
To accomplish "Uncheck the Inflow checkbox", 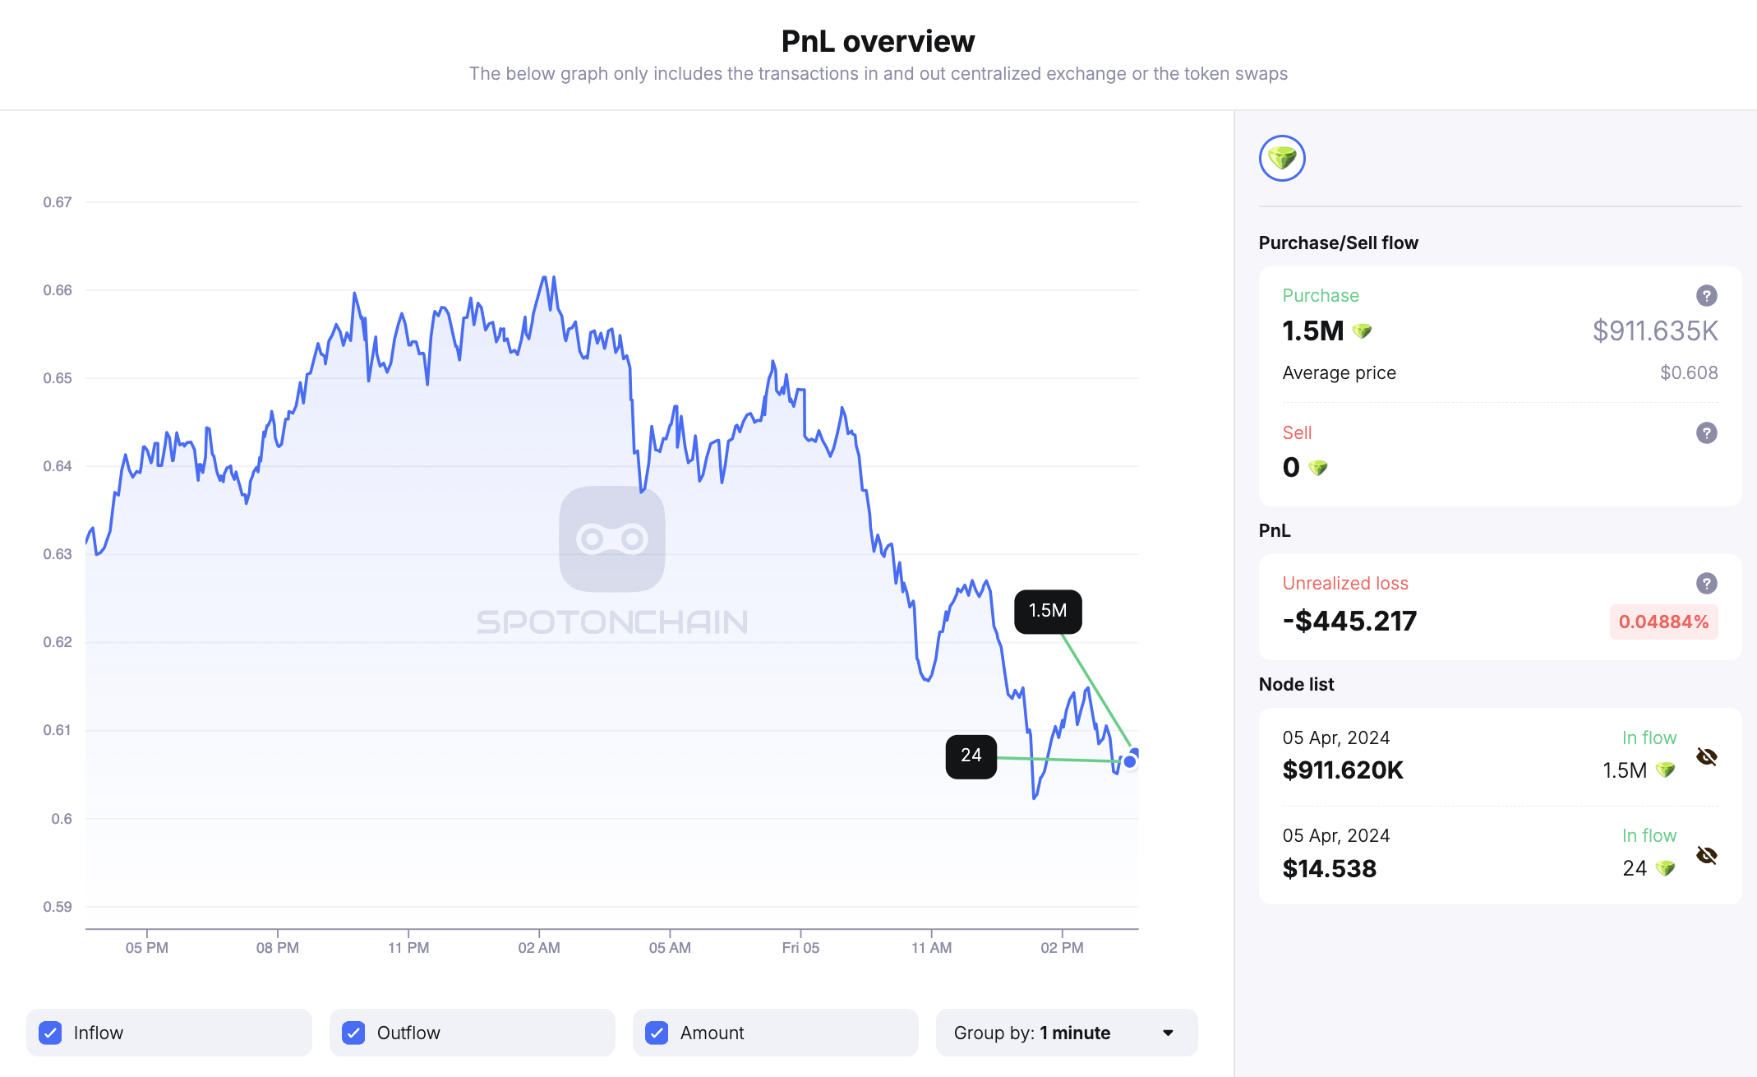I will [x=50, y=1032].
